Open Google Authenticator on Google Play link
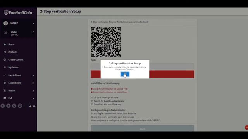248x139 pixels. (110, 89)
